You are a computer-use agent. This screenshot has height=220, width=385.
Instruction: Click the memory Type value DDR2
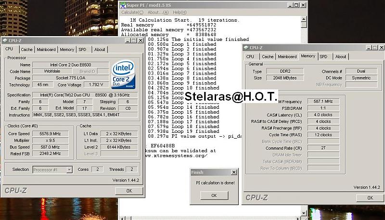[x=285, y=71]
